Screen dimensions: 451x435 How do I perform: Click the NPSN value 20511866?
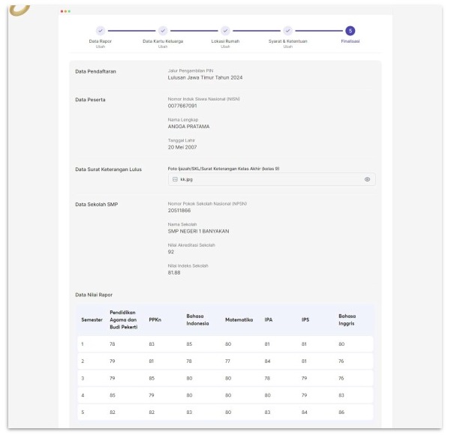tap(179, 211)
